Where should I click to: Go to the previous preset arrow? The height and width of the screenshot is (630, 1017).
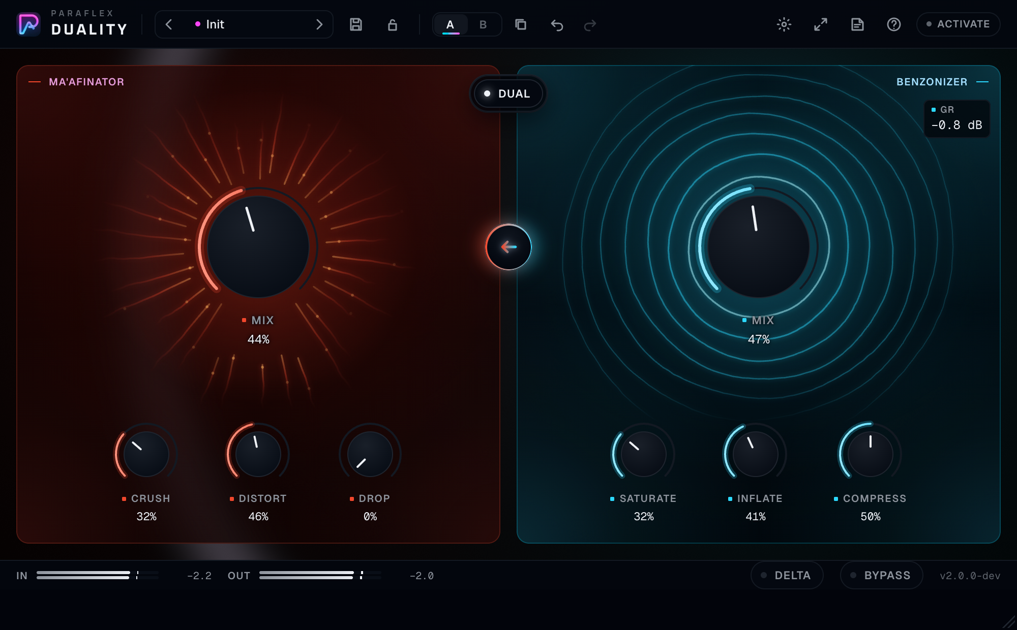[x=169, y=24]
